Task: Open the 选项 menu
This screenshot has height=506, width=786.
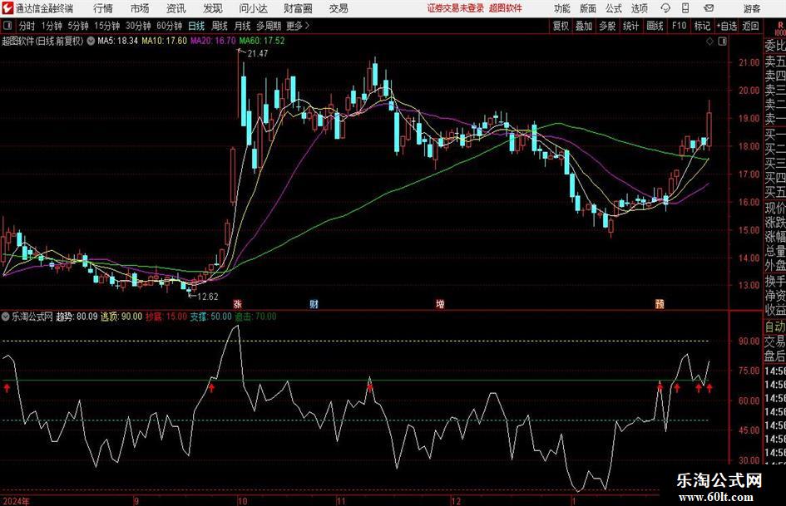Action: pos(639,8)
